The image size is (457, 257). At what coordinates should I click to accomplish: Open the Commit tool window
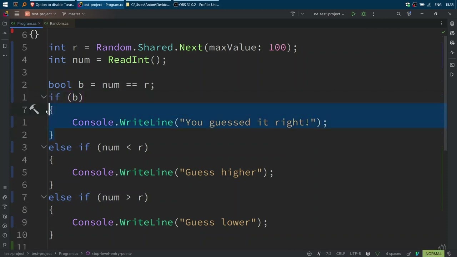coord(5,33)
